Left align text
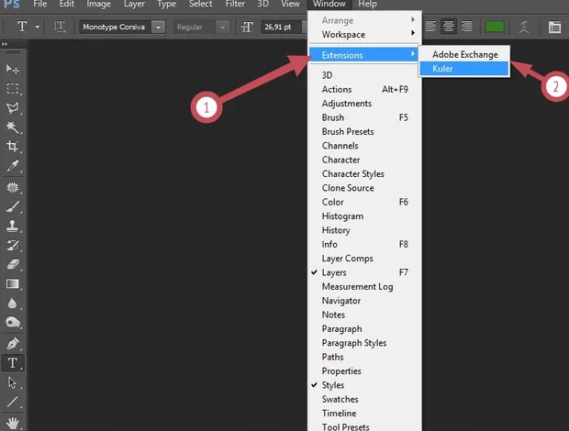569x431 pixels. pyautogui.click(x=430, y=27)
